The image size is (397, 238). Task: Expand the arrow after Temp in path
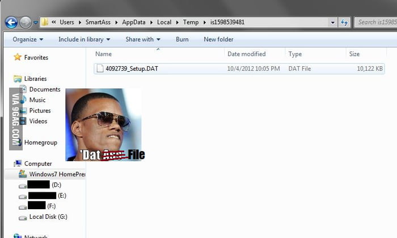pyautogui.click(x=204, y=23)
